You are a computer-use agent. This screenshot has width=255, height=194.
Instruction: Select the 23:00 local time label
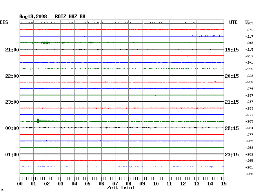[x=12, y=102]
